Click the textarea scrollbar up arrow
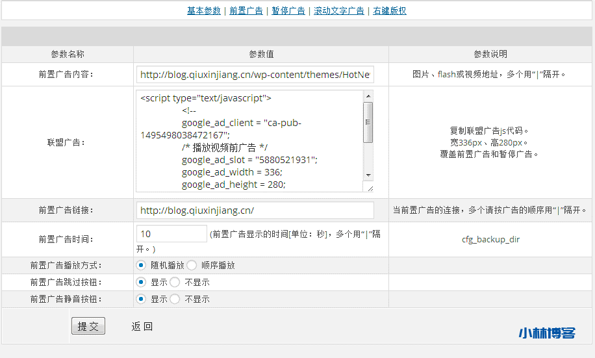Screen dimensions: 595x358 click(x=368, y=96)
